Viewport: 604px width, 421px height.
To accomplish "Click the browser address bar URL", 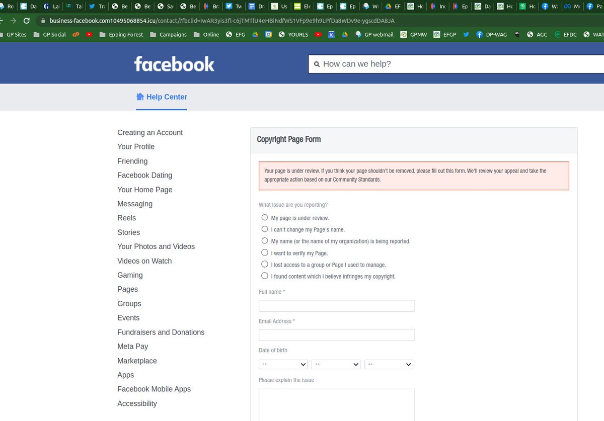I will (x=222, y=21).
